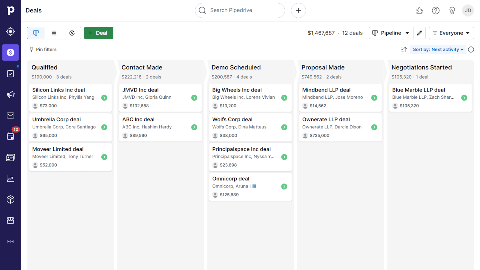Open the Pipeline selector dropdown

(391, 33)
